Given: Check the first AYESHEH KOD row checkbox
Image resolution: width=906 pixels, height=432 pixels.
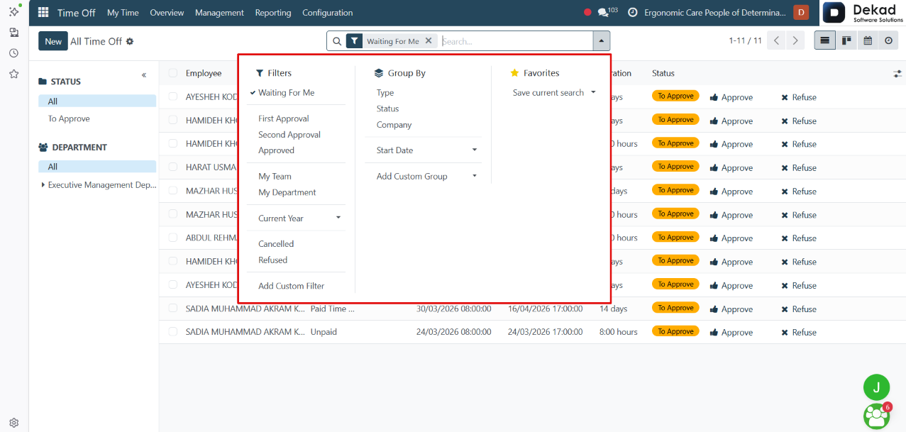Looking at the screenshot, I should (173, 96).
